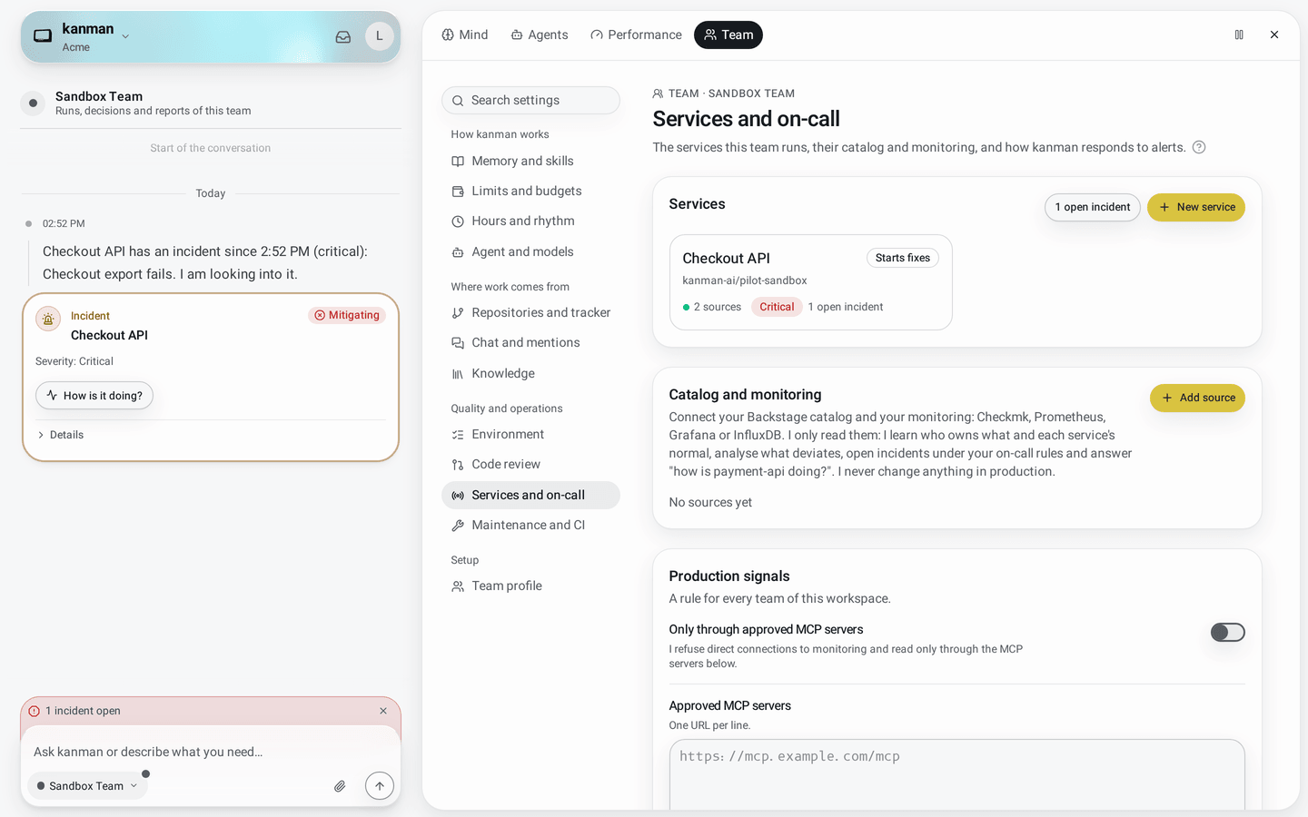Open Environment settings
Screen dimensions: 1308x817
coord(530,434)
